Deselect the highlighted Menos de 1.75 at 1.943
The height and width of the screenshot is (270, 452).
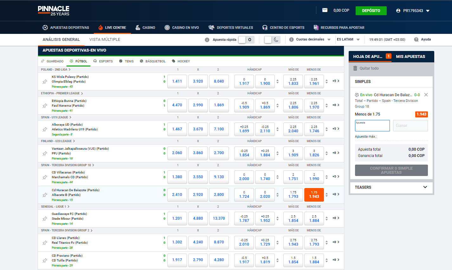[x=314, y=195]
